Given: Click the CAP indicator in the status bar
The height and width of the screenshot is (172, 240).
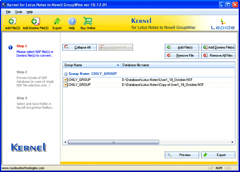Looking at the screenshot, I should click(x=211, y=168).
